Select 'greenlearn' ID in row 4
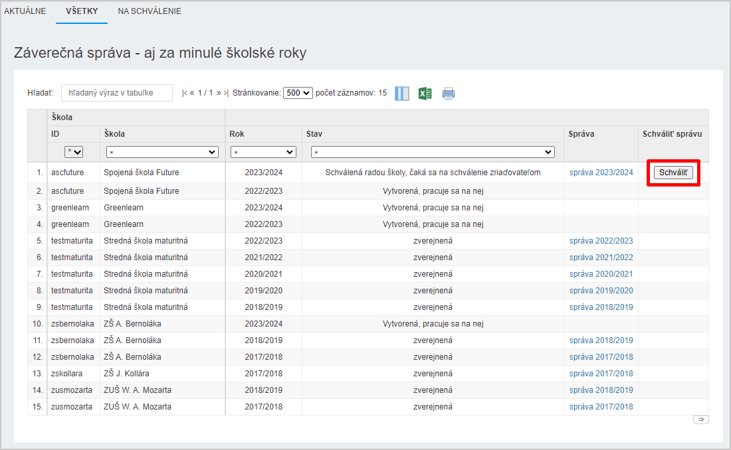The image size is (731, 450). [x=70, y=224]
